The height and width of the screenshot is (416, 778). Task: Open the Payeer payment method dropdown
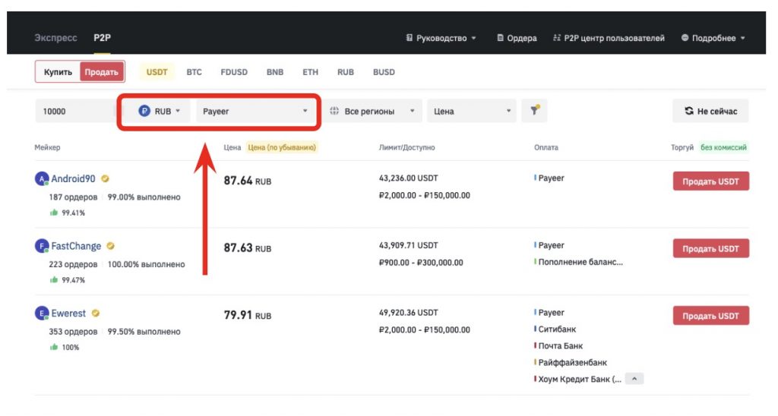(x=255, y=111)
